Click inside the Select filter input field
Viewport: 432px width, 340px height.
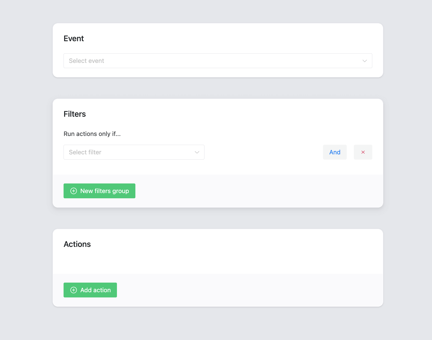coord(124,152)
